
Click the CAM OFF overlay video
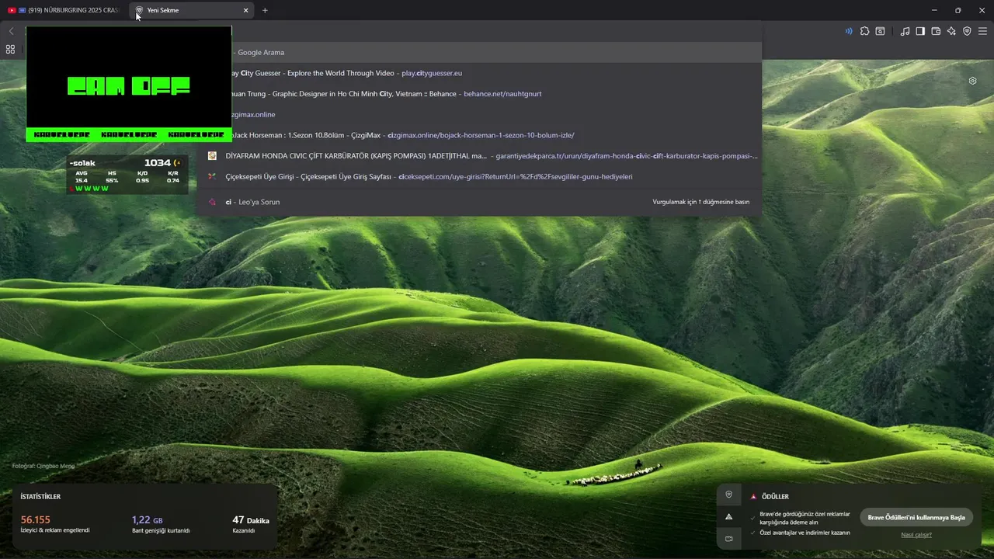(x=129, y=84)
